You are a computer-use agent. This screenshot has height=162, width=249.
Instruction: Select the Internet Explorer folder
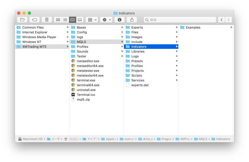(x=42, y=32)
